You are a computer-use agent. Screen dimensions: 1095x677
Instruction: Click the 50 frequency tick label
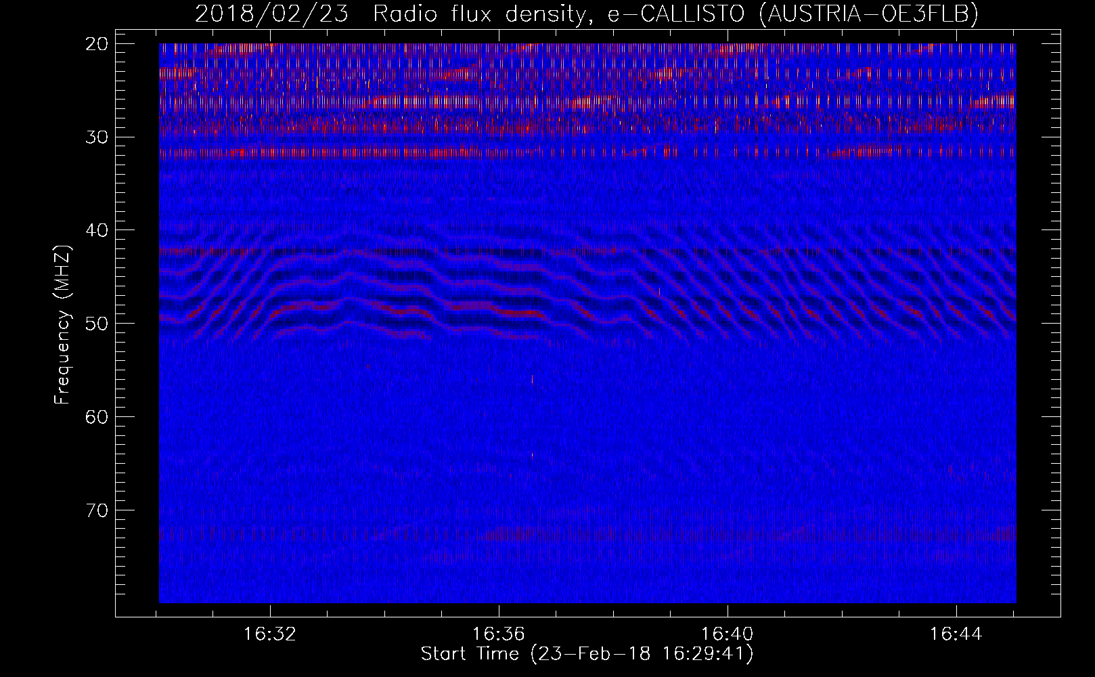coord(97,324)
